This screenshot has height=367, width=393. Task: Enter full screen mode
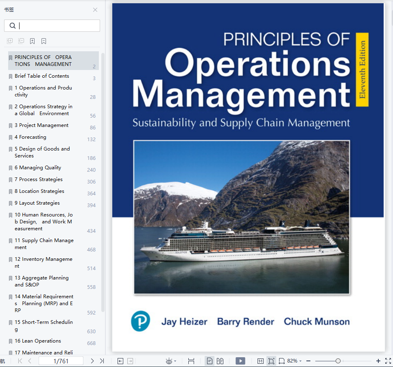pos(388,361)
